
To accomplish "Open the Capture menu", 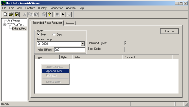I will click(x=30, y=8).
